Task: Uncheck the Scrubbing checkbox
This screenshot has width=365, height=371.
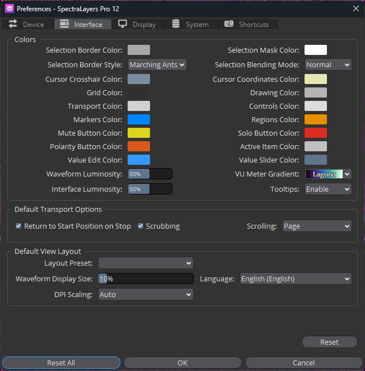Action: coord(141,226)
